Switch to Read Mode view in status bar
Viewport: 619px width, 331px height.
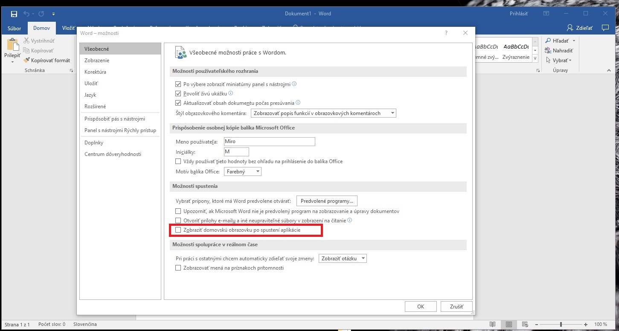click(x=493, y=325)
